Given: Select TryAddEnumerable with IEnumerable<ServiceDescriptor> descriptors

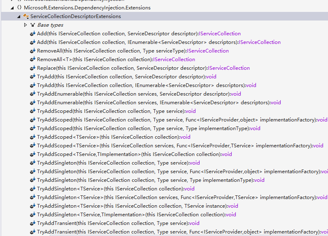Looking at the screenshot, I should [159, 103].
